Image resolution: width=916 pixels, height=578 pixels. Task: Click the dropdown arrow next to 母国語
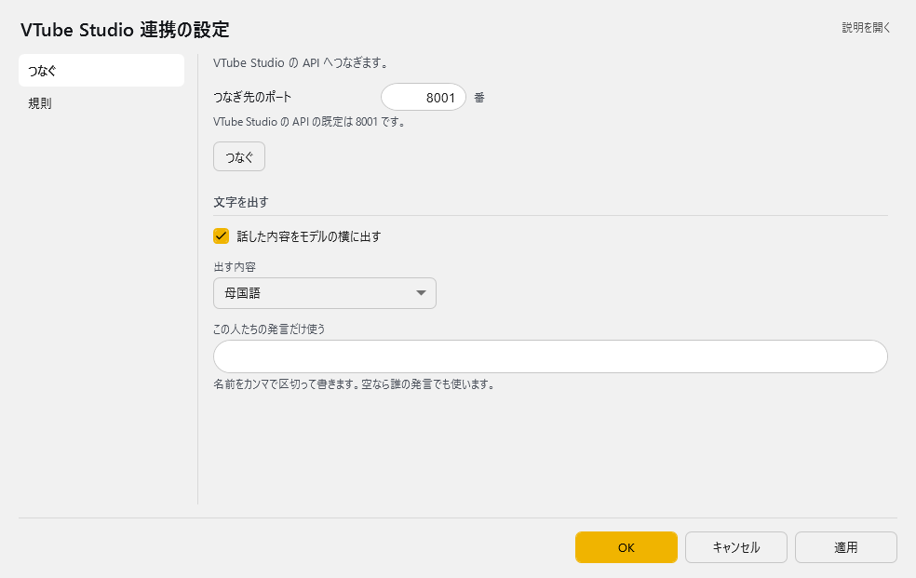pos(421,293)
